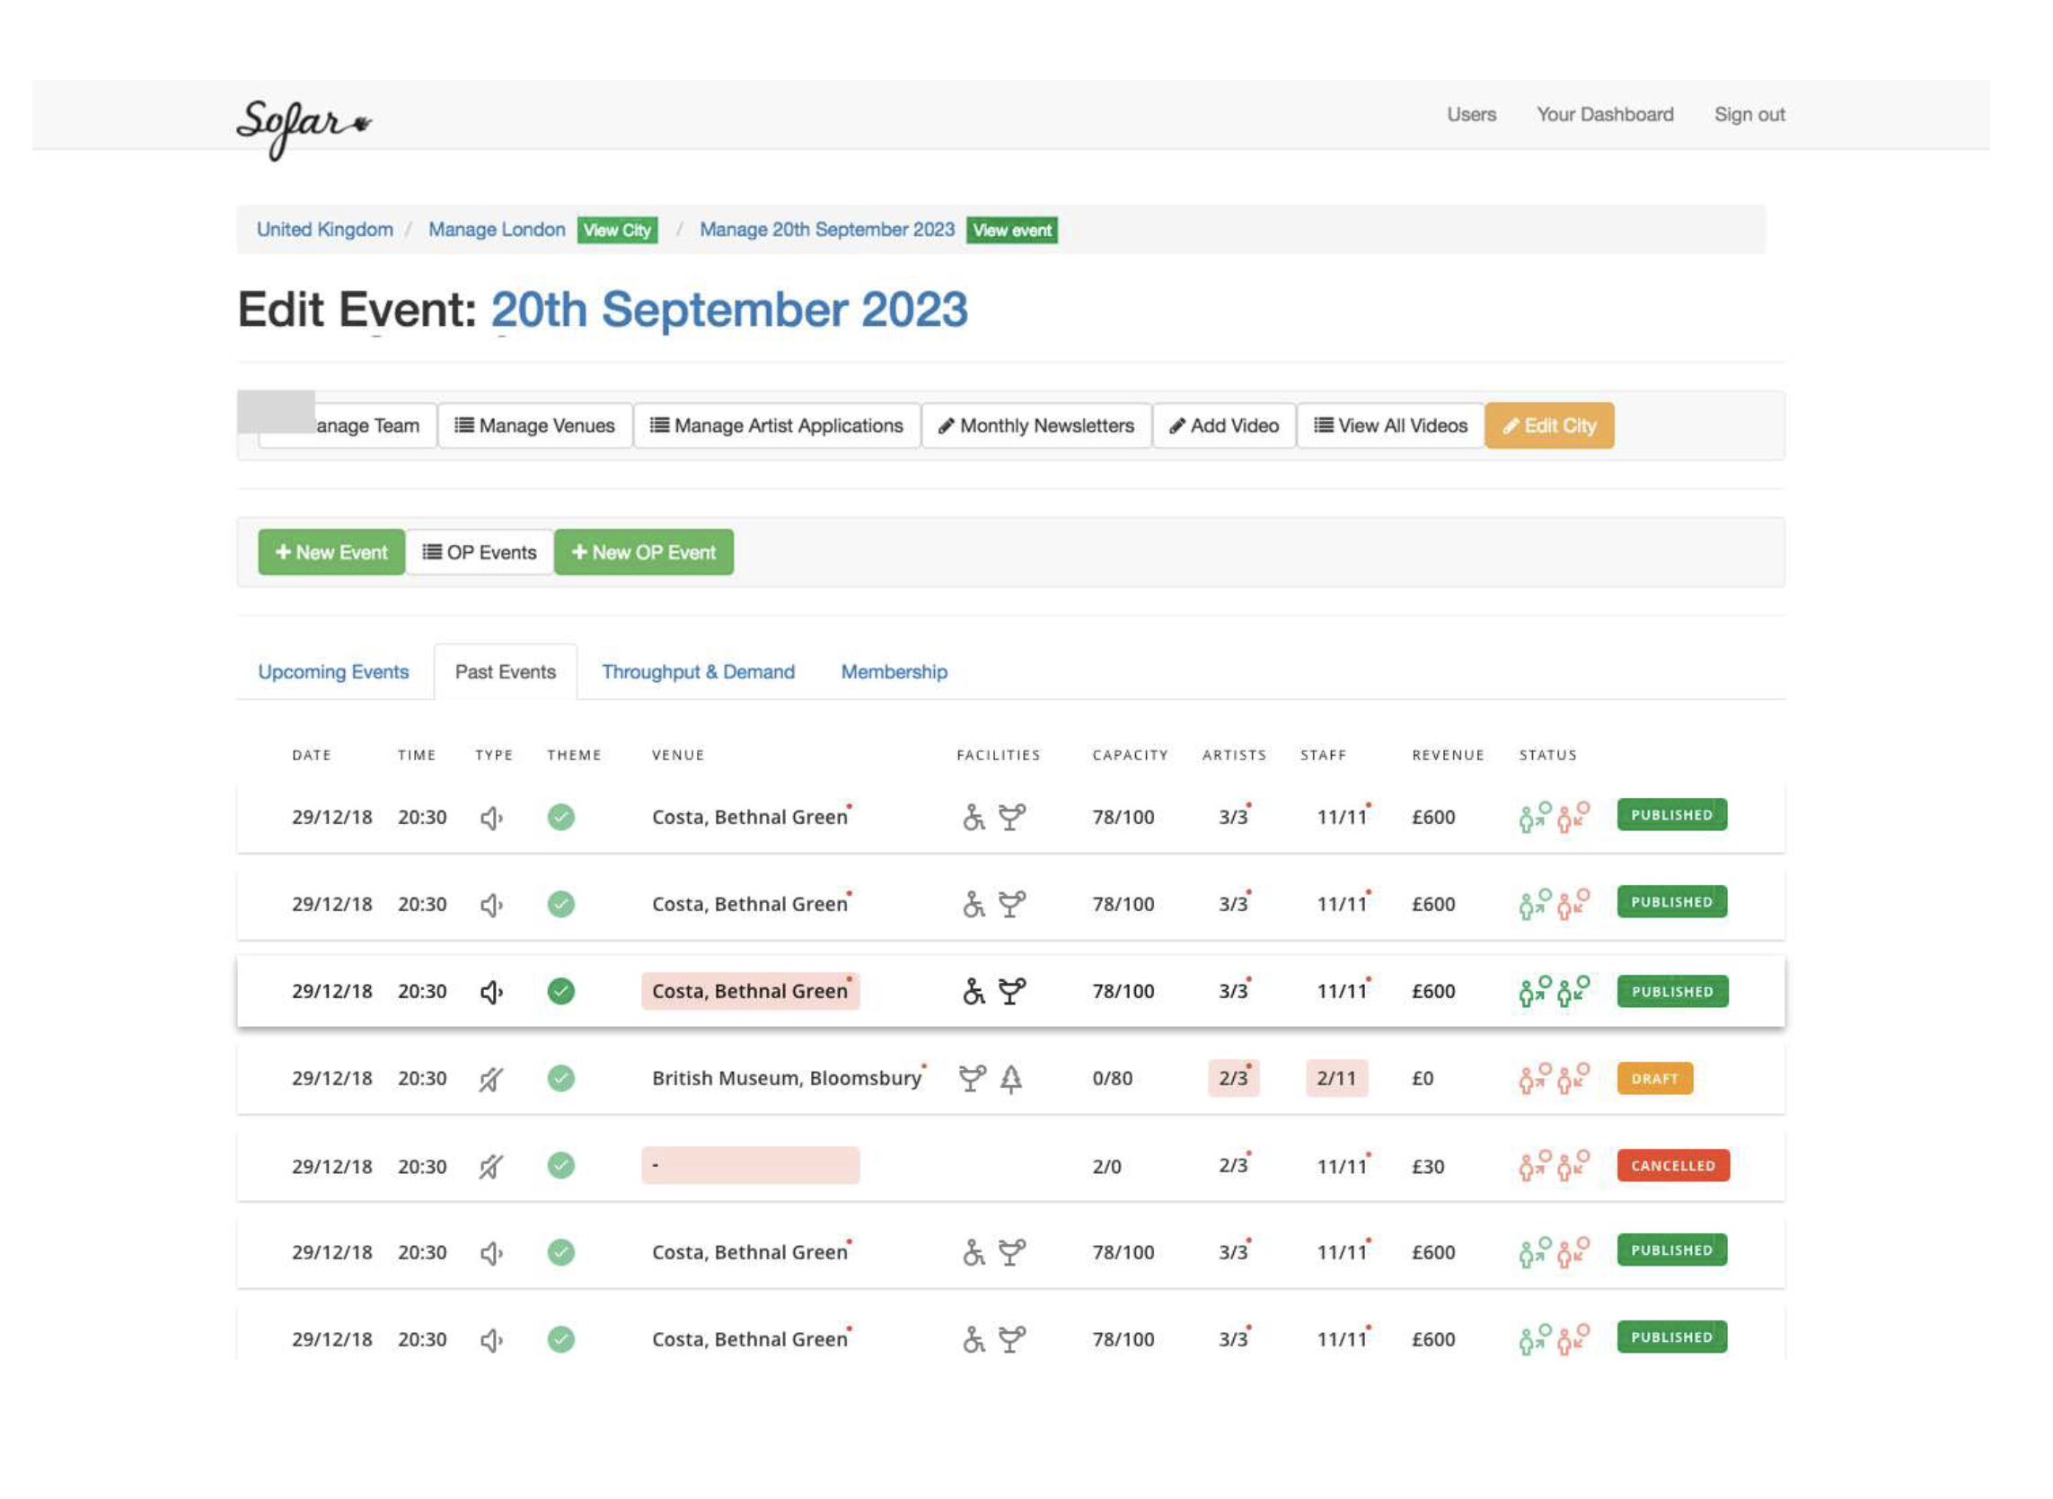Click the green View event badge
Screen dimensions: 2053x1499
pyautogui.click(x=1012, y=231)
